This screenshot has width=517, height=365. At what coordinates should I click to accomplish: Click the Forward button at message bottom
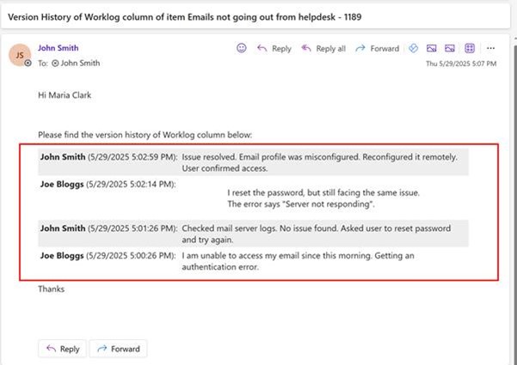tap(119, 349)
